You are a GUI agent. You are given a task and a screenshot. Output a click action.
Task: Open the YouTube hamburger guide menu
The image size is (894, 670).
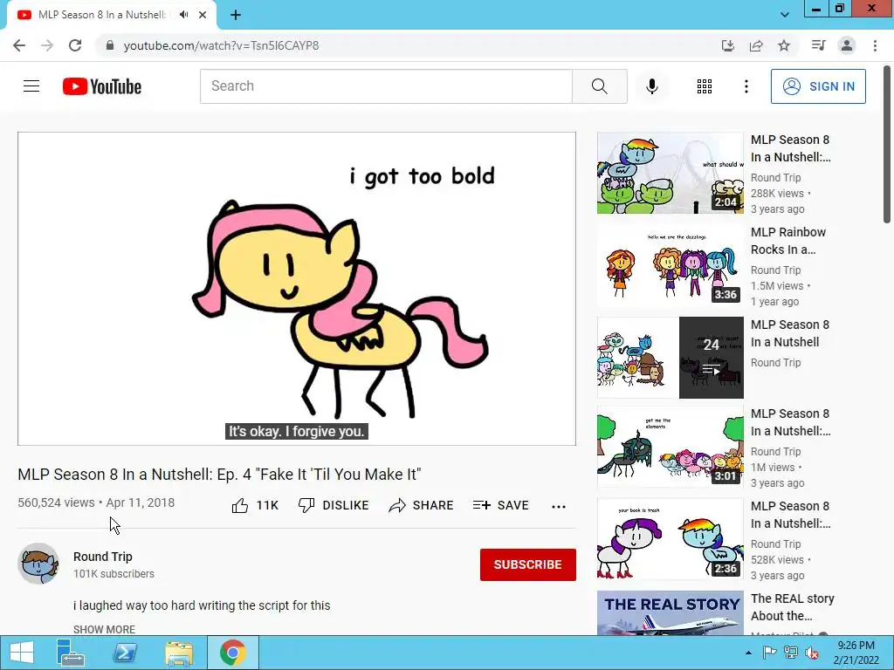click(x=31, y=86)
